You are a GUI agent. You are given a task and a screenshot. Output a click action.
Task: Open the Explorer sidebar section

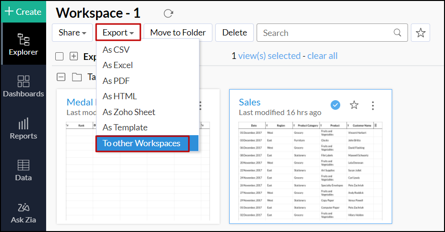pos(23,44)
